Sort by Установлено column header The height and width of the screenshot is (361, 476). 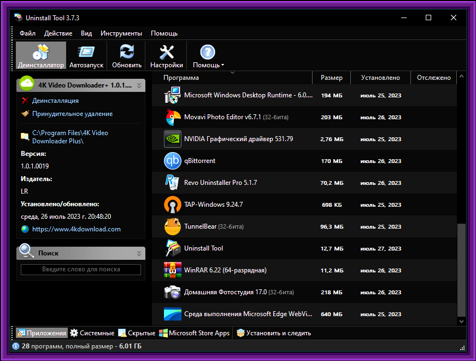380,78
